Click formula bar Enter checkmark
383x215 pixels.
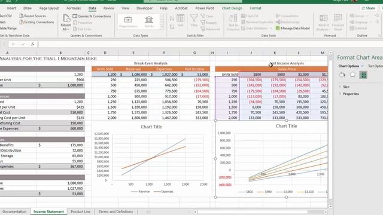23,44
